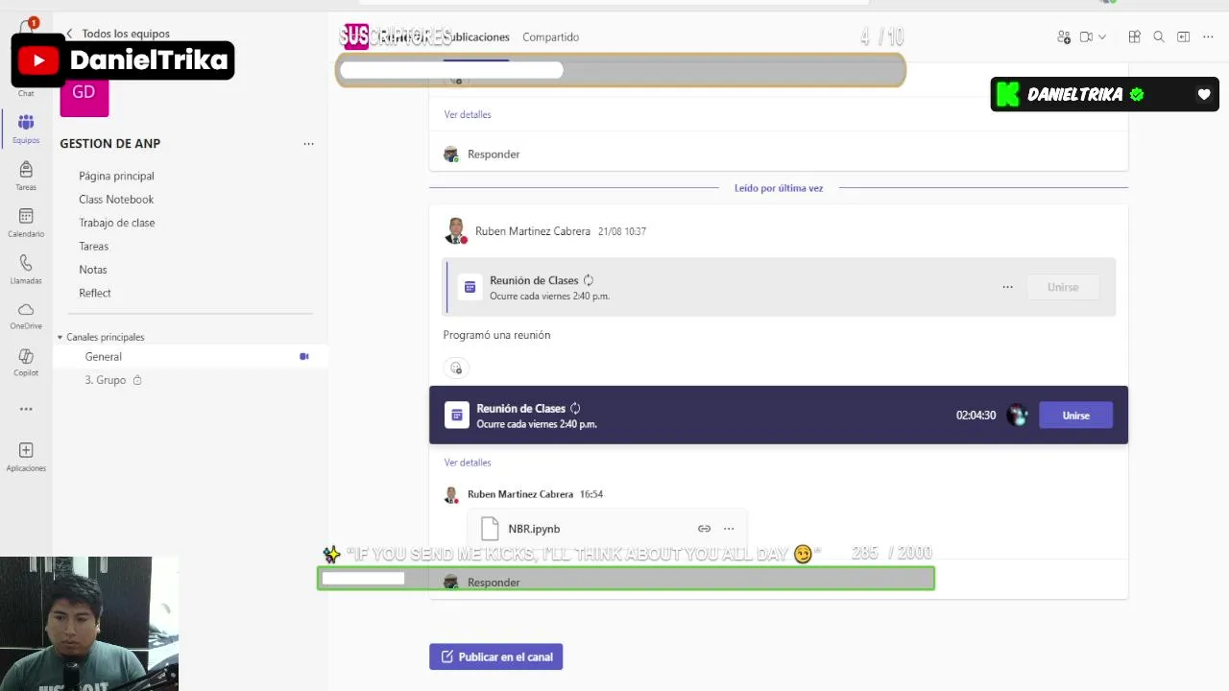Click Publicar en el canal button
Viewport: 1229px width, 691px height.
tap(496, 656)
